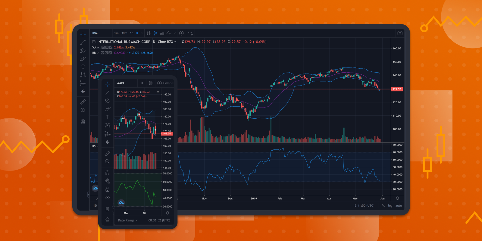
Task: Click cloud icon in IBM RSI pane
Action: [95, 188]
